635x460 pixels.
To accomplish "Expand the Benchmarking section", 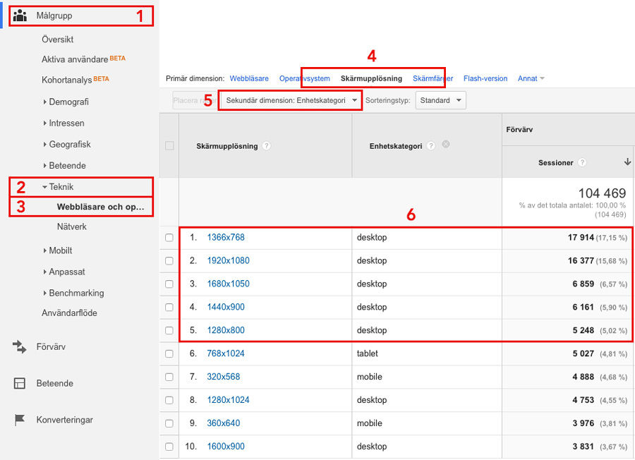I will click(x=73, y=293).
